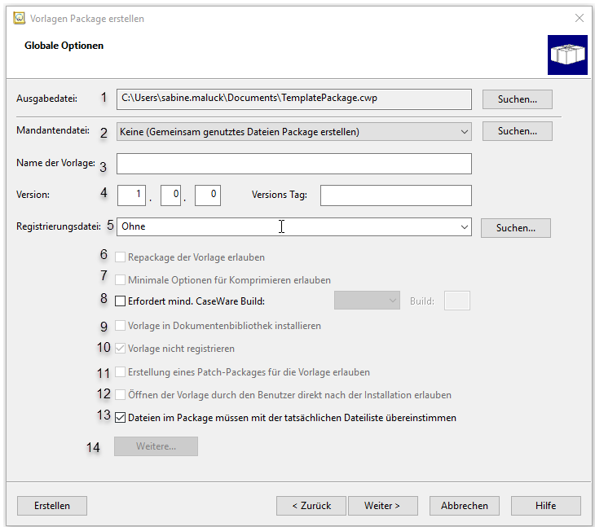The image size is (595, 527).
Task: Tick 'Repackage der Vorlage erlauben' checkbox
Action: [120, 257]
